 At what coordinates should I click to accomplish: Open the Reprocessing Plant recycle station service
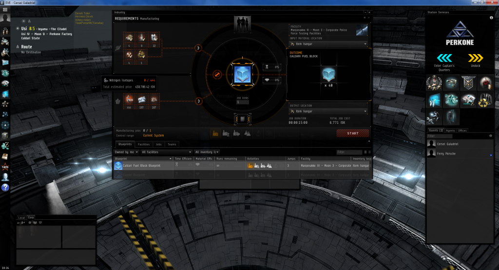(485, 100)
